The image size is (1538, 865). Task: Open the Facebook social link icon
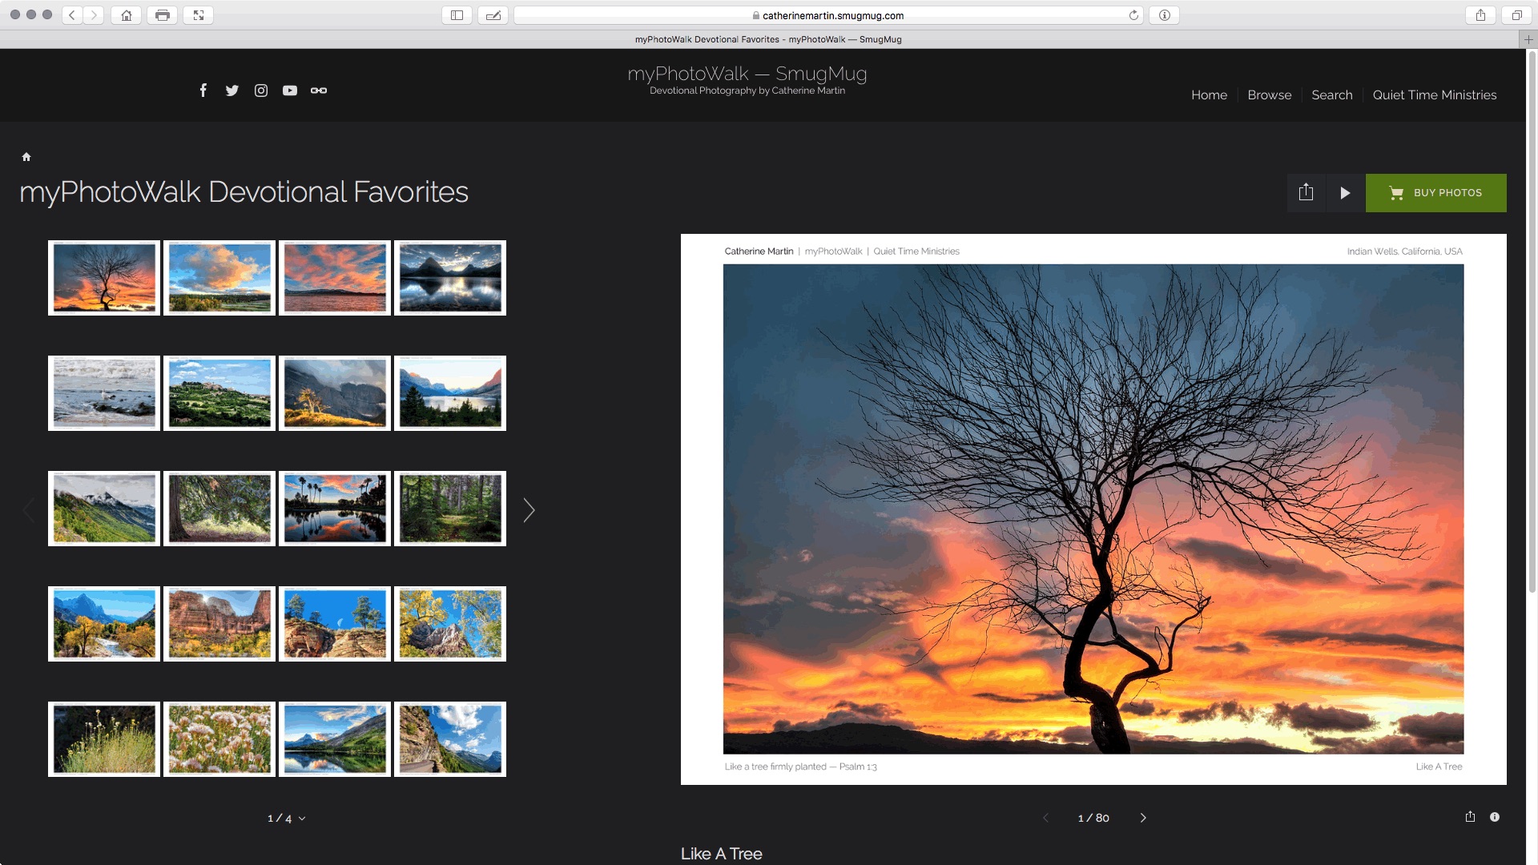203,91
